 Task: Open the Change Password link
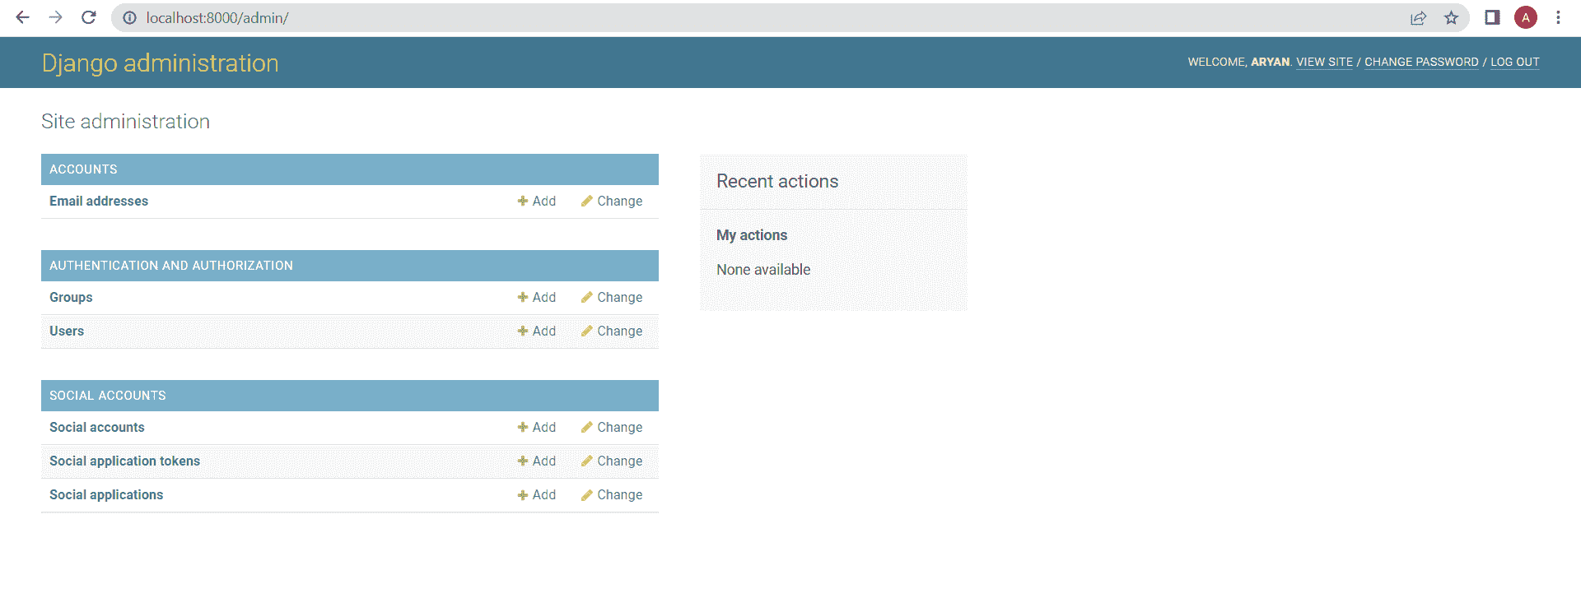[1421, 62]
